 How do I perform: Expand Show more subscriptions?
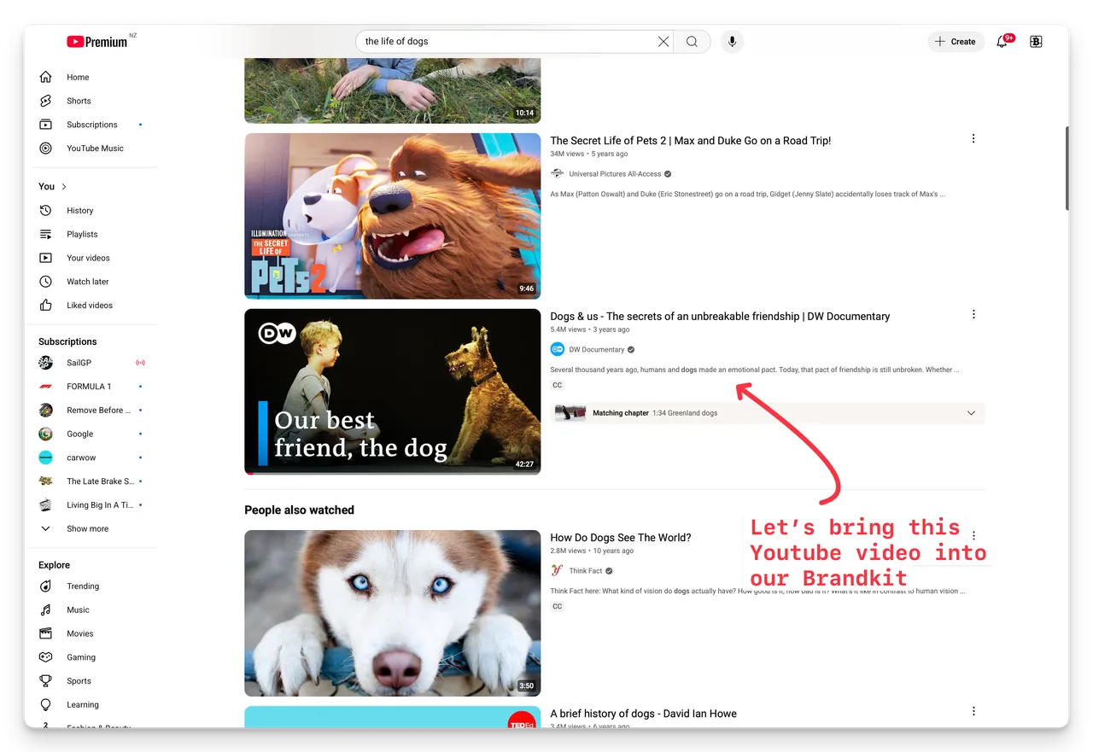[x=87, y=529]
